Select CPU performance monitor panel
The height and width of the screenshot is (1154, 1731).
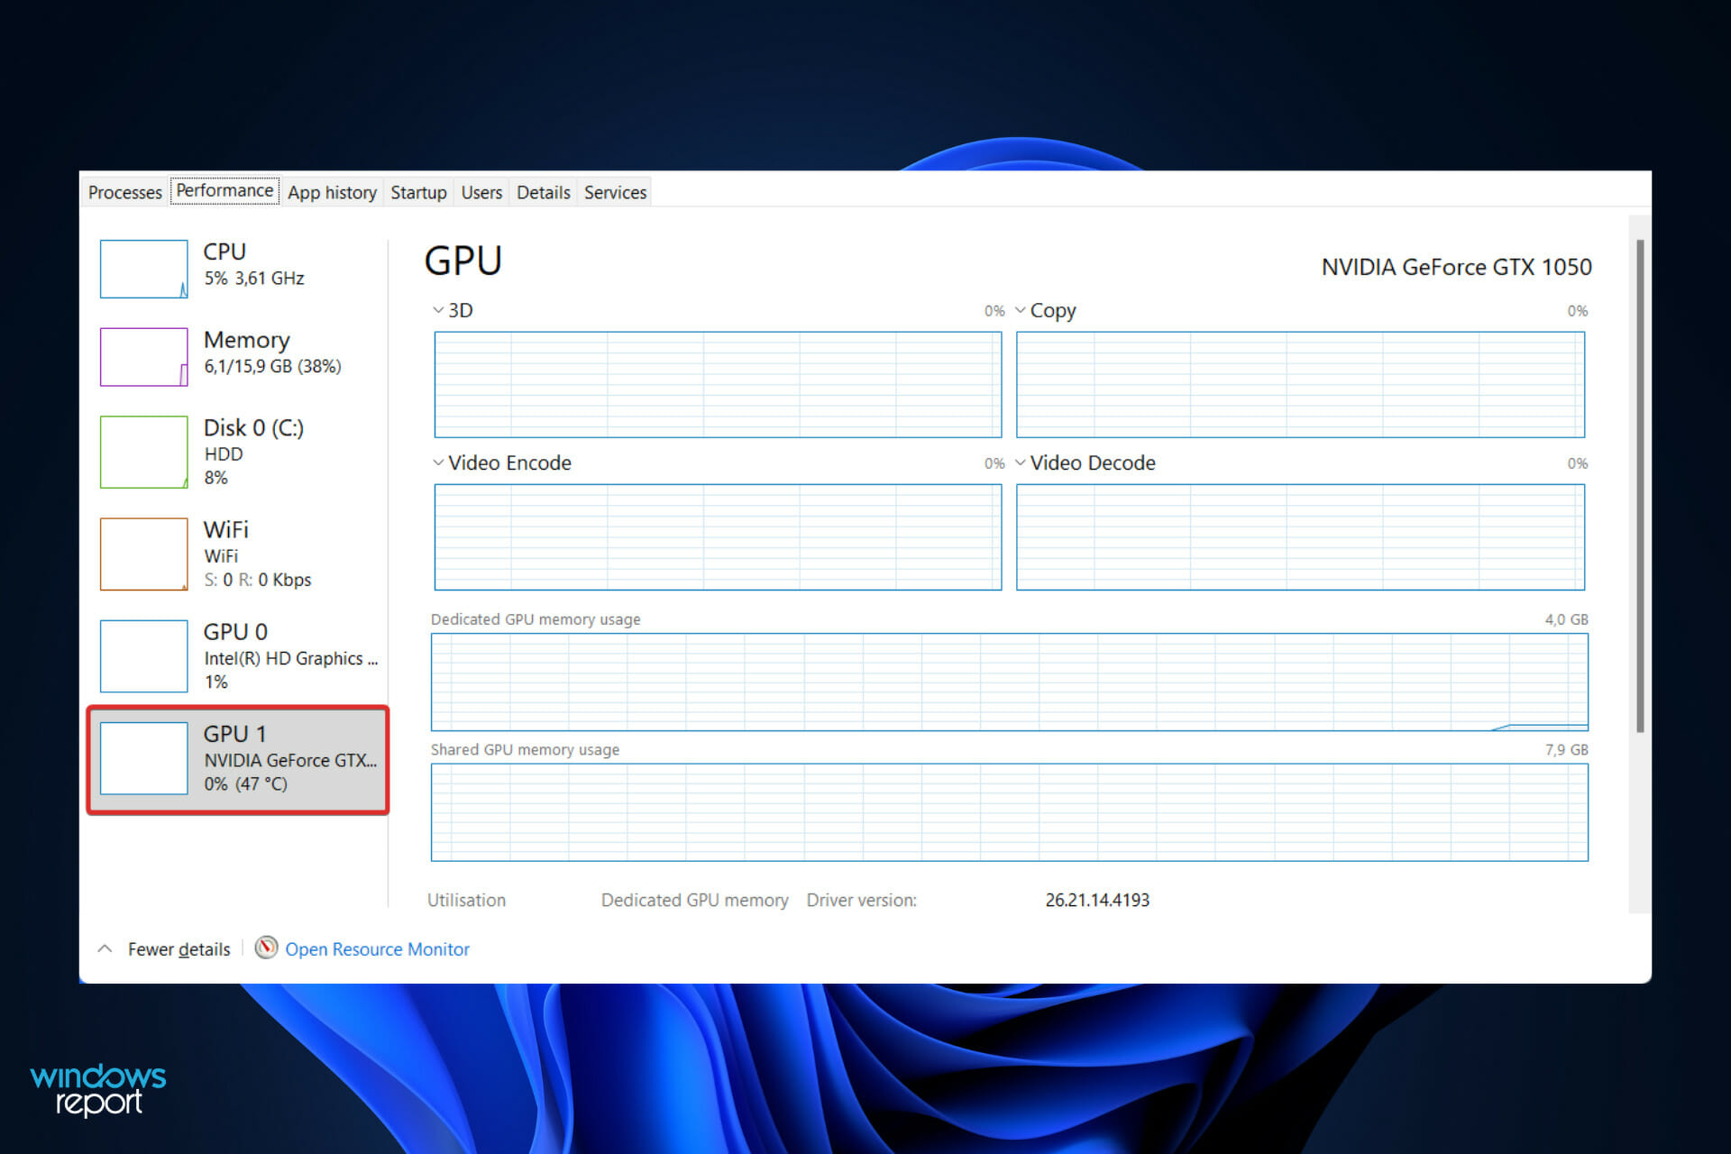pos(235,262)
